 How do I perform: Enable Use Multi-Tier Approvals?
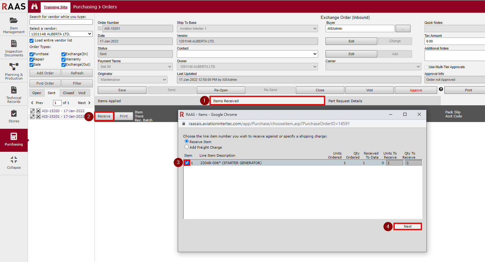pyautogui.click(x=426, y=67)
